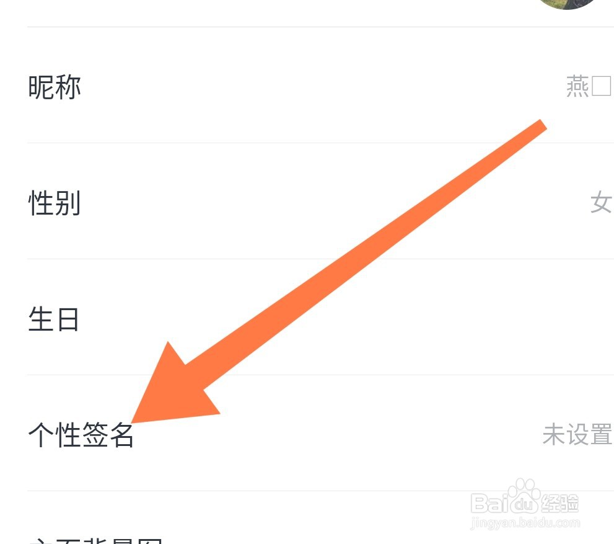The width and height of the screenshot is (614, 544).
Task: Click the profile avatar thumbnail
Action: point(567,3)
